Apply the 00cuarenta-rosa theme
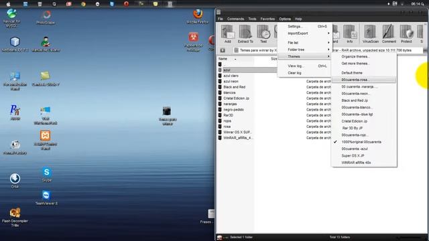429x241 pixels. (363, 80)
